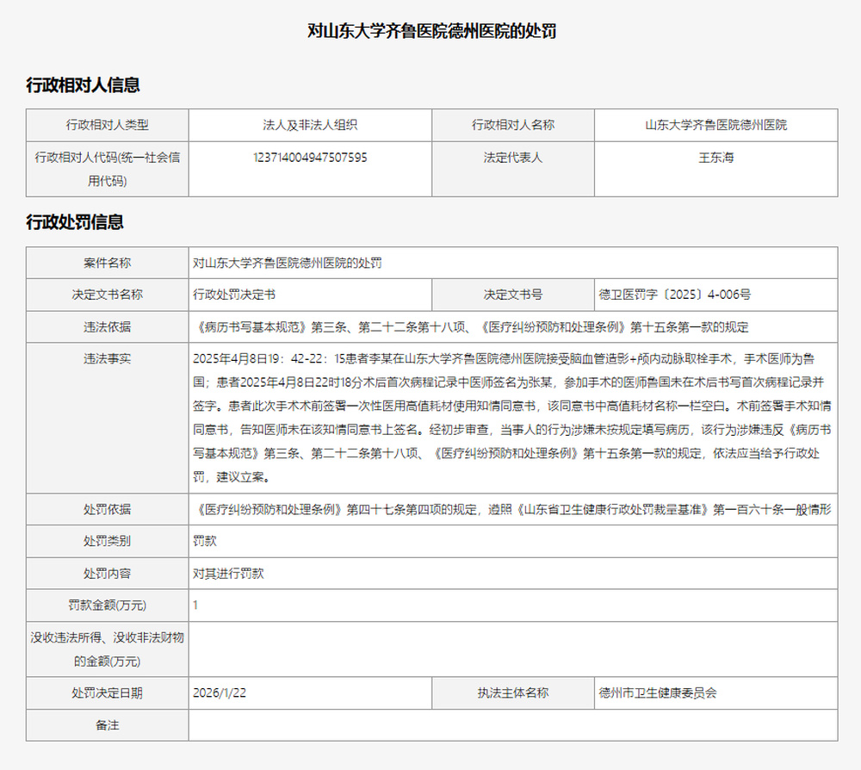Click the empty 备注 remarks cell

(x=512, y=725)
